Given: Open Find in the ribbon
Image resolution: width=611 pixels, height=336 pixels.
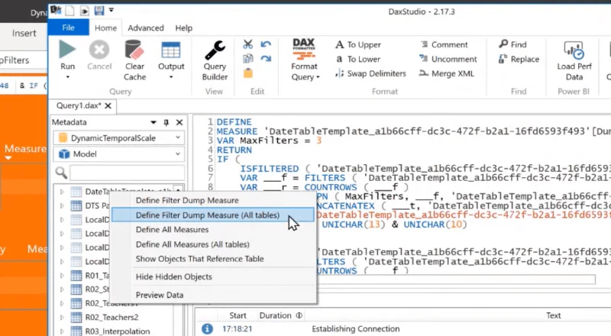Looking at the screenshot, I should tap(512, 45).
